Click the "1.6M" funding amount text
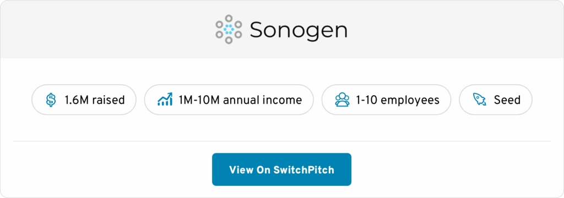This screenshot has height=198, width=564. coord(77,100)
